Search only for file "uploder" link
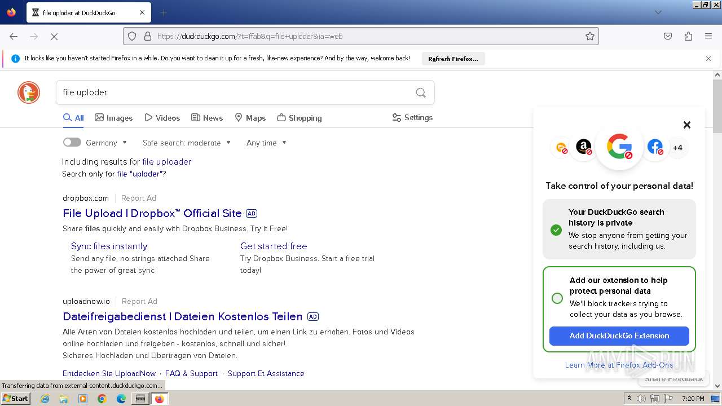The width and height of the screenshot is (722, 406). coord(141,174)
